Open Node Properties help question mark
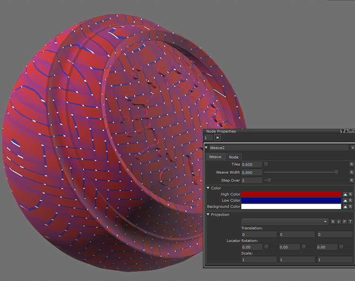Screen dimensions: 355x281 [x=342, y=131]
